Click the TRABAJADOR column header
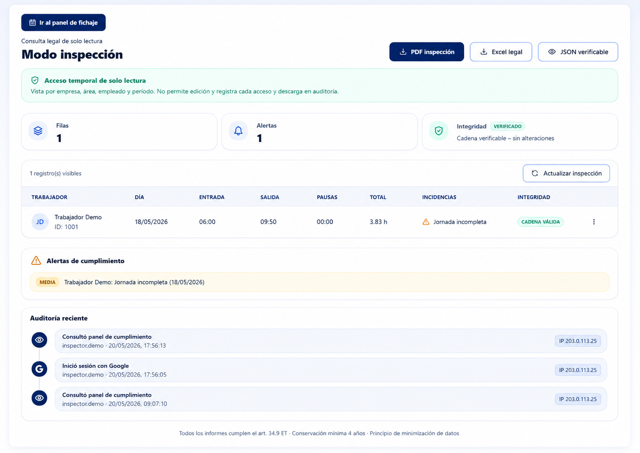640x453 pixels. (x=49, y=198)
